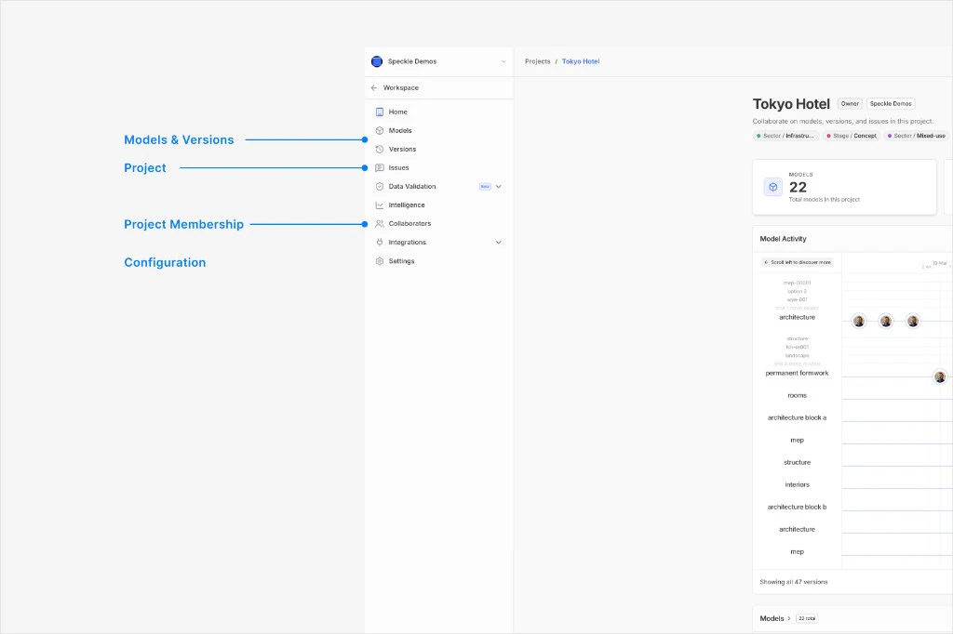This screenshot has width=953, height=634.
Task: Click the Integrations plug icon
Action: point(380,243)
